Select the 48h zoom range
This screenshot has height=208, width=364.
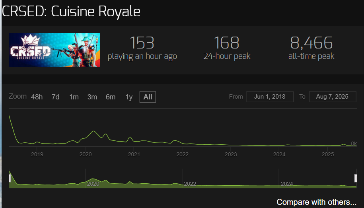tap(37, 97)
